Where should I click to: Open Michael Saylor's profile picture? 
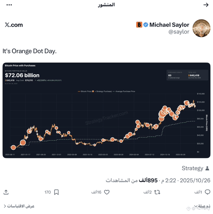pos(201,28)
